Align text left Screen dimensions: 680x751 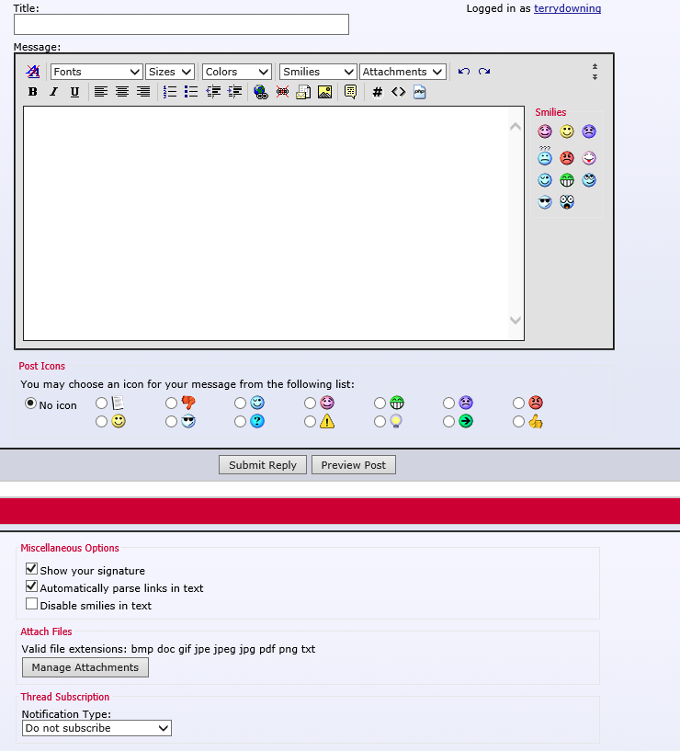click(100, 92)
